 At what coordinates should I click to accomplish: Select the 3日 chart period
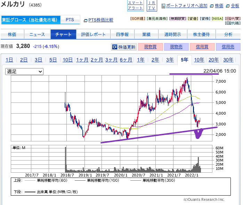tap(39, 60)
